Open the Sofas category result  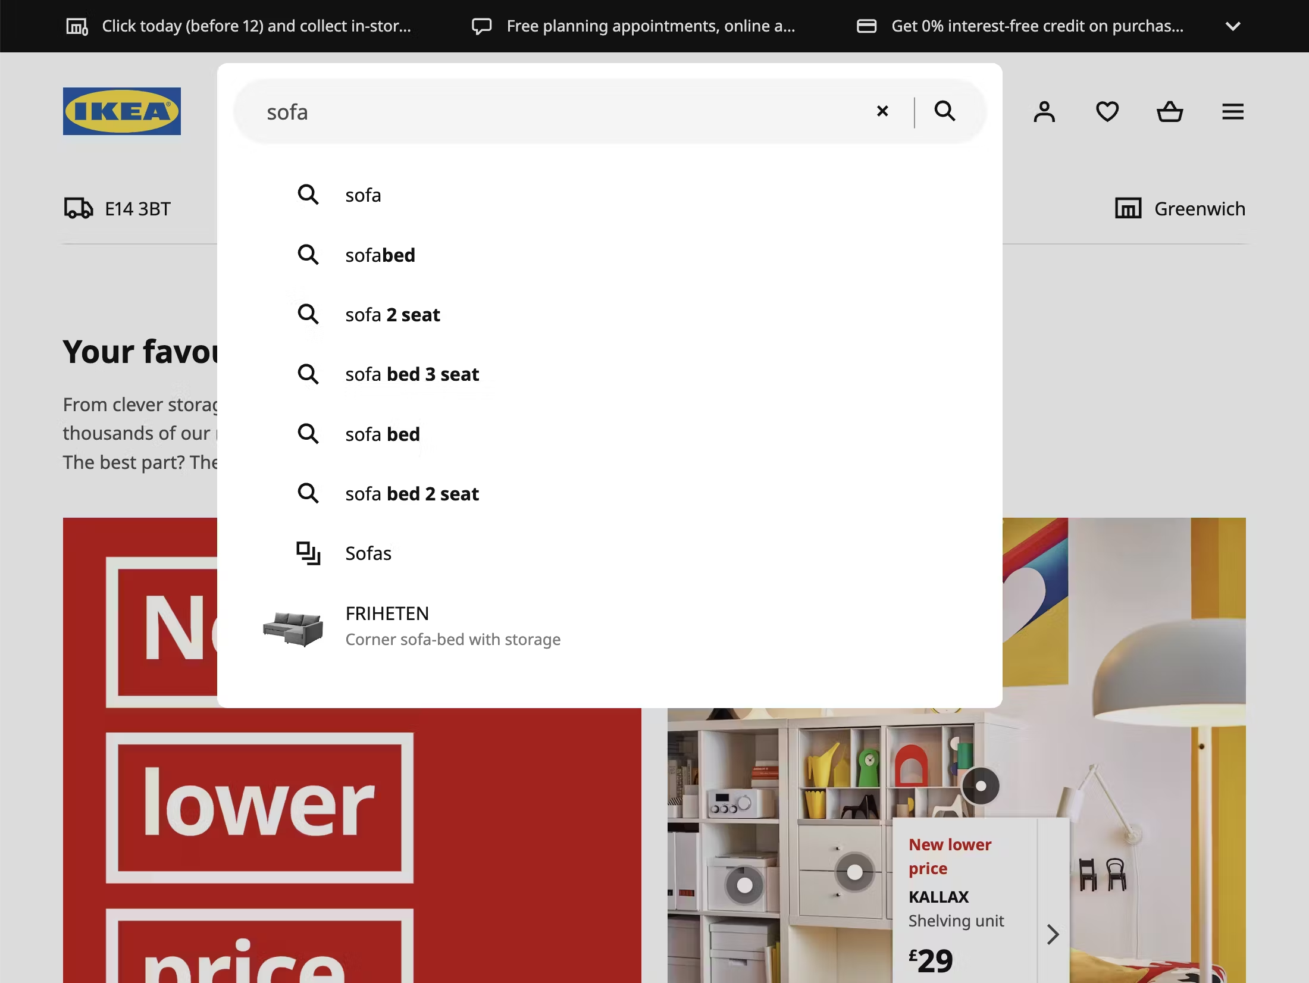[x=368, y=553]
